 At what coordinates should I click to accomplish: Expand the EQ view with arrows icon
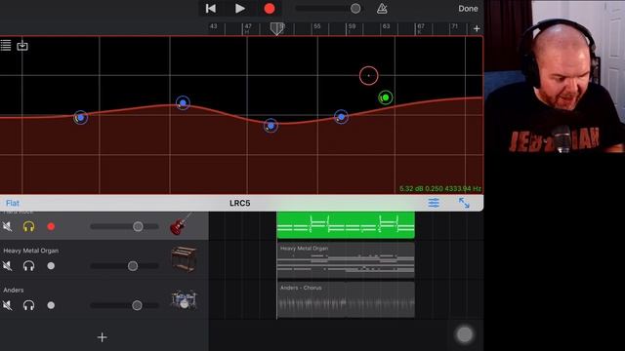464,203
